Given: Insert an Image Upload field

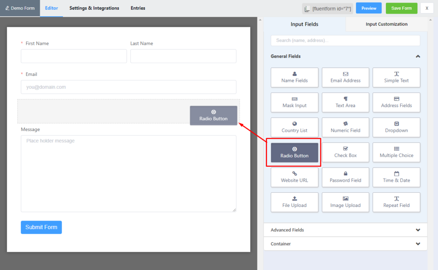Looking at the screenshot, I should coord(345,202).
